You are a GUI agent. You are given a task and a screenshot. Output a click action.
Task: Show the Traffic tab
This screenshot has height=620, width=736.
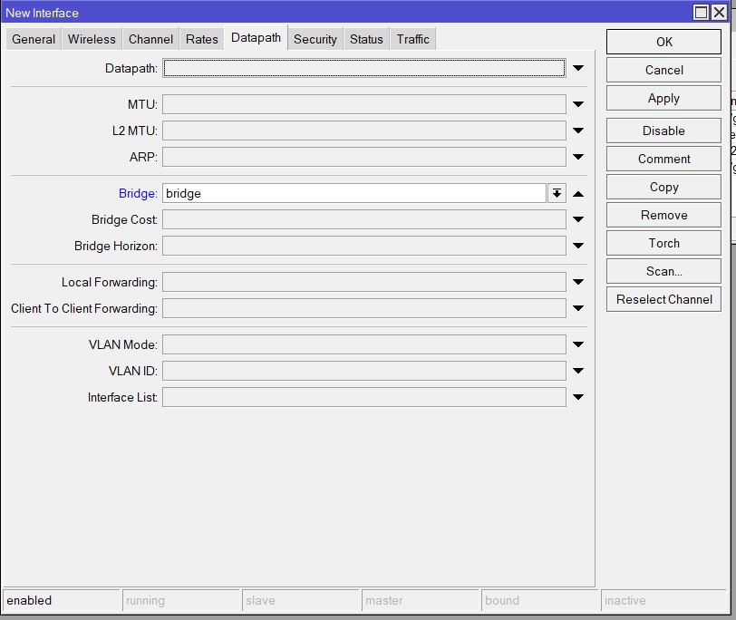(412, 39)
